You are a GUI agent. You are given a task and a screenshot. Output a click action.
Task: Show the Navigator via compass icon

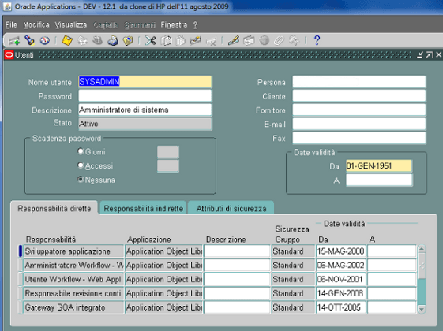[x=45, y=41]
